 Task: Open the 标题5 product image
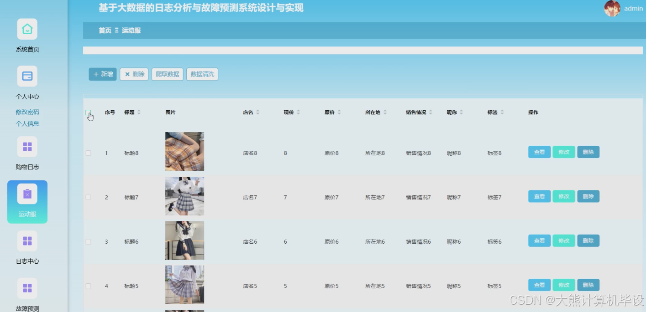point(184,285)
